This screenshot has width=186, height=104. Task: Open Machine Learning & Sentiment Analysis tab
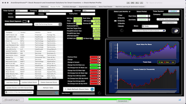(x=130, y=7)
